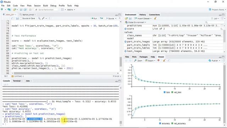This screenshot has height=128, width=227.
Task: Click class_names variable row
Action: (174, 36)
